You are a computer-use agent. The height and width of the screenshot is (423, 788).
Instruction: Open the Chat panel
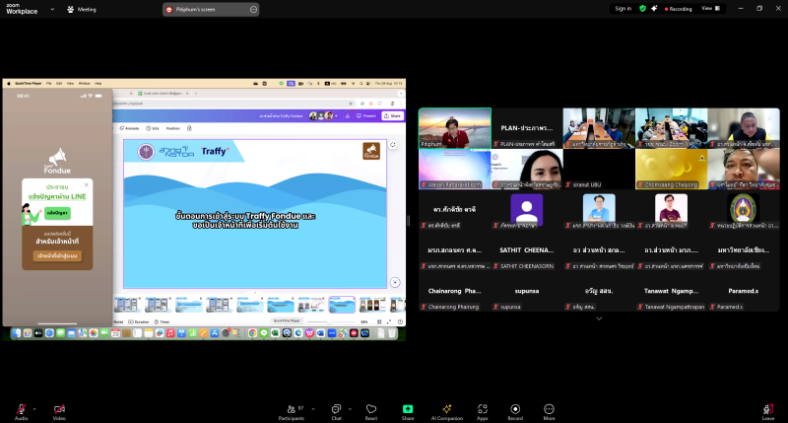pos(335,409)
